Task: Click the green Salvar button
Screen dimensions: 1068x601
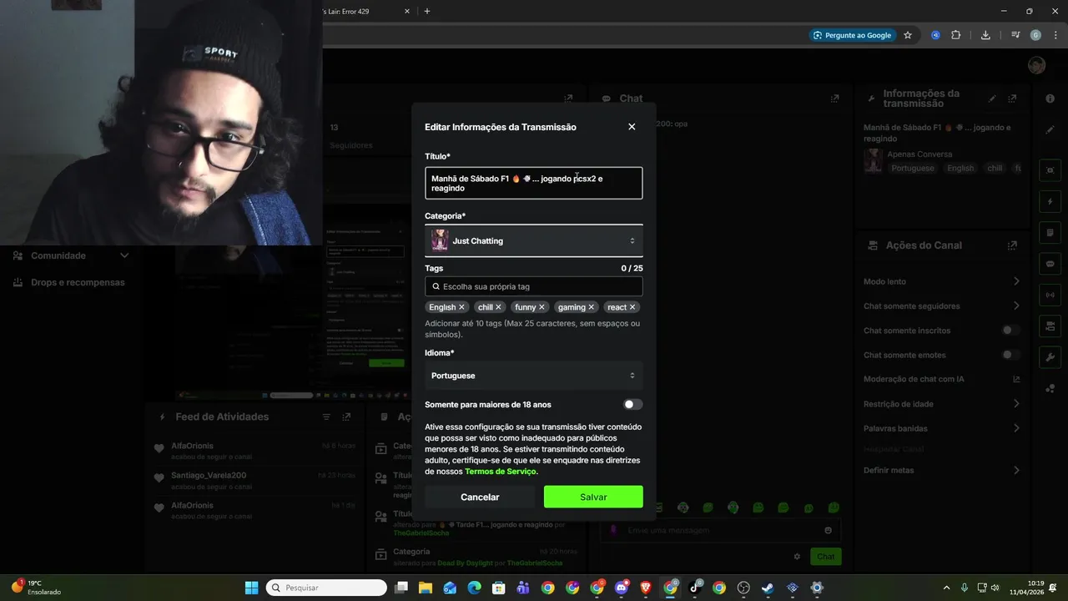Action: coord(593,497)
